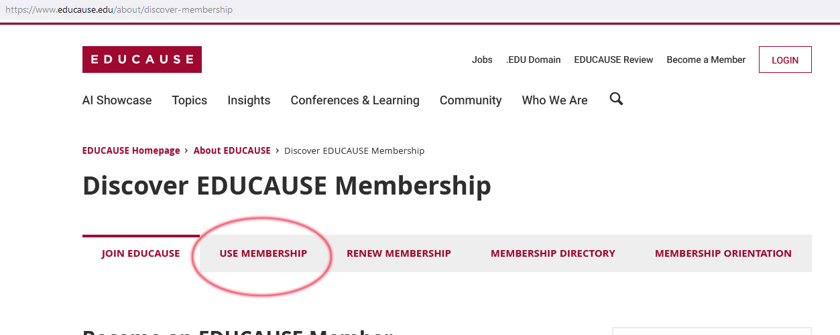840x335 pixels.
Task: Open the MEMBERSHIP DIRECTORY tab
Action: (553, 253)
